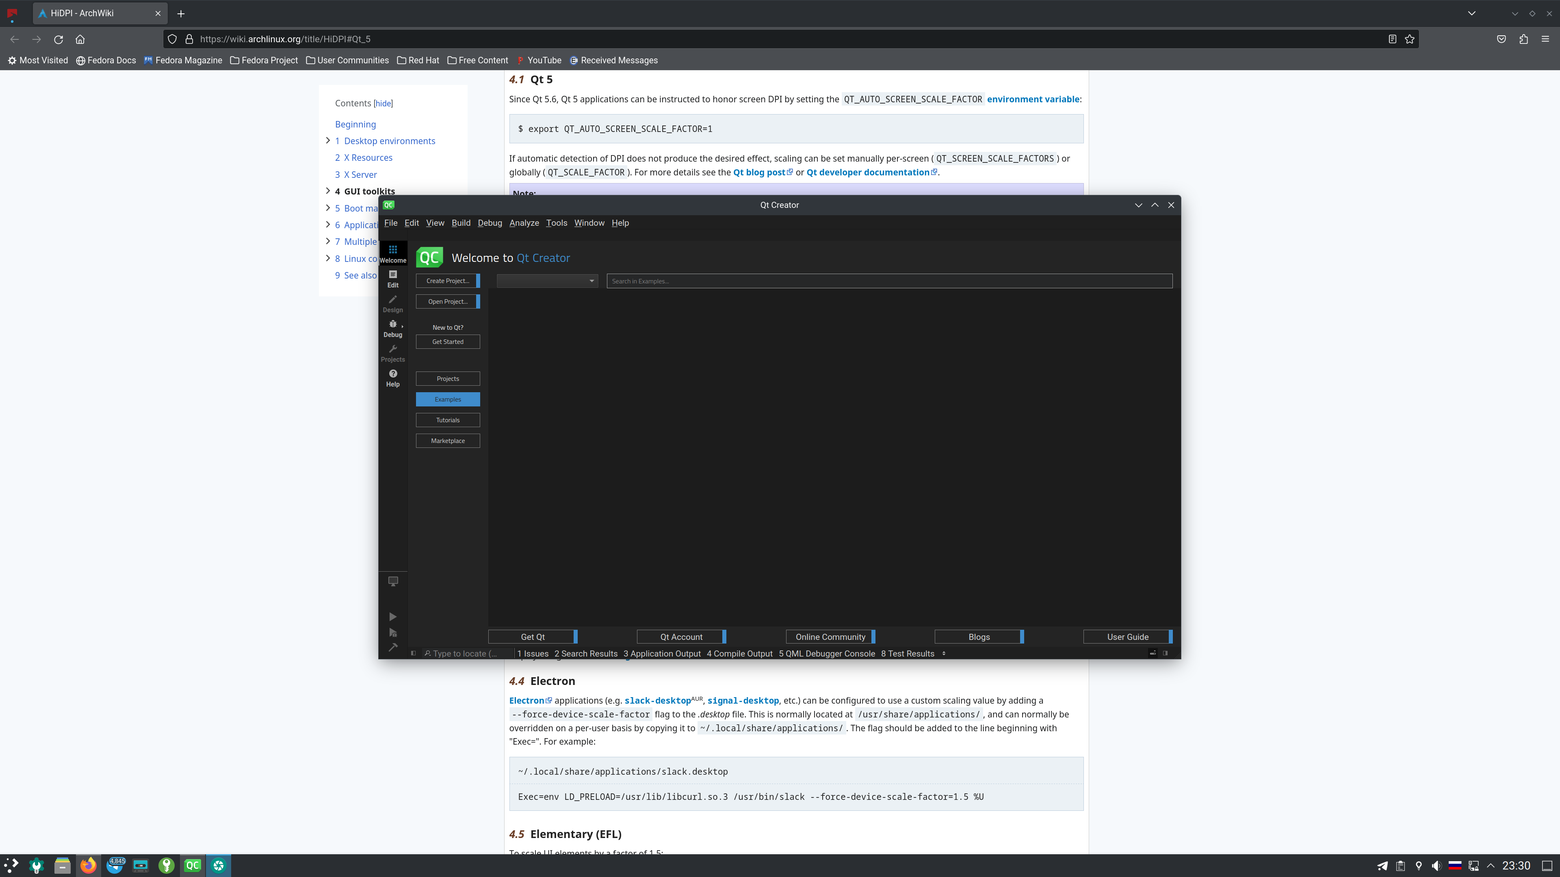This screenshot has height=877, width=1560.
Task: Open Help mode in Qt Creator sidebar
Action: click(x=392, y=378)
